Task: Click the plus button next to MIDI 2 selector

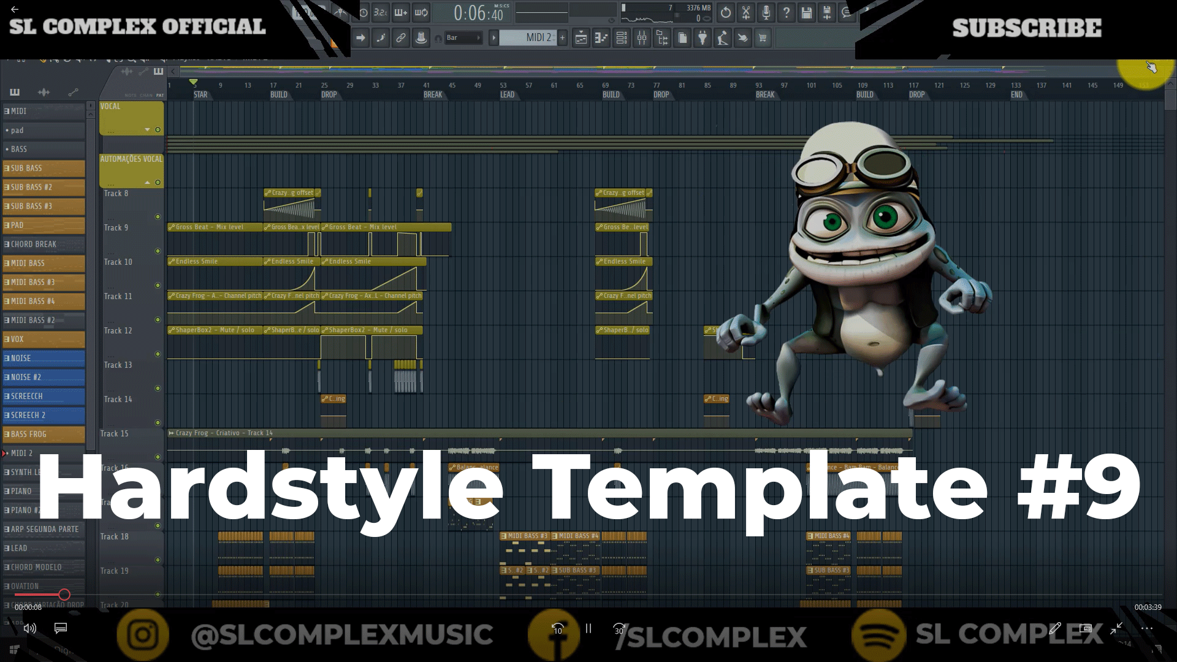Action: [x=562, y=37]
